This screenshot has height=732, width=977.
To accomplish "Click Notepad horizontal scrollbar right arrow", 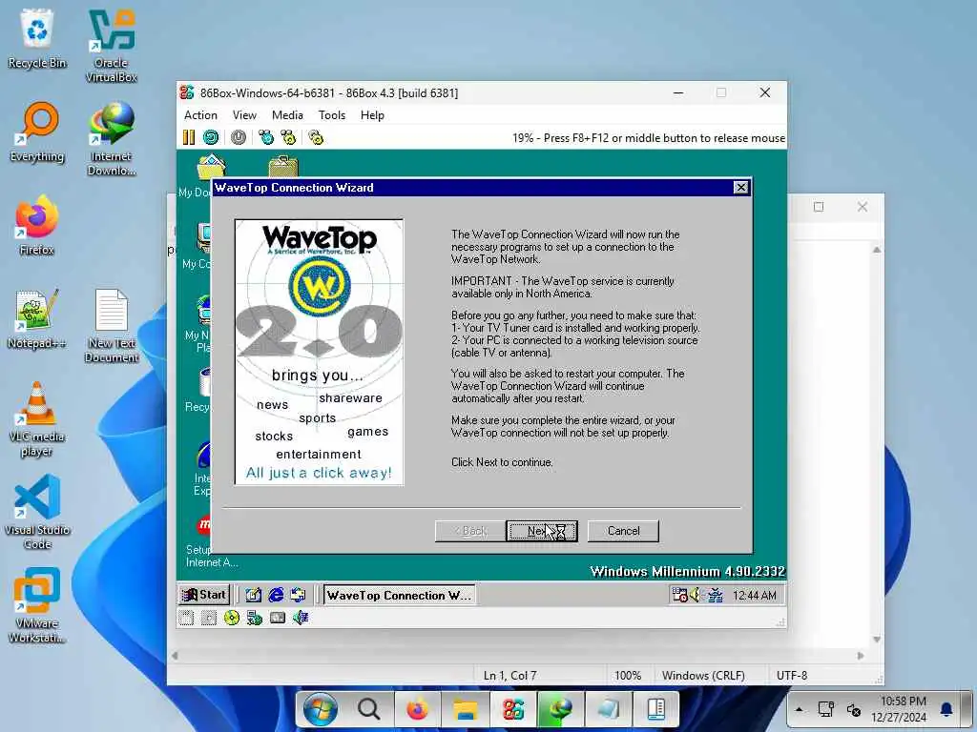I will click(x=861, y=656).
